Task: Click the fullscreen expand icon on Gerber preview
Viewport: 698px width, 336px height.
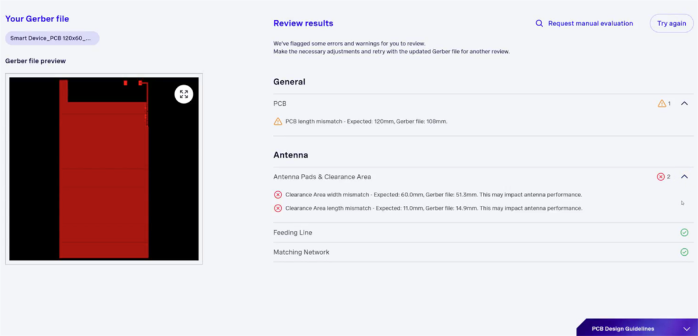Action: click(184, 94)
